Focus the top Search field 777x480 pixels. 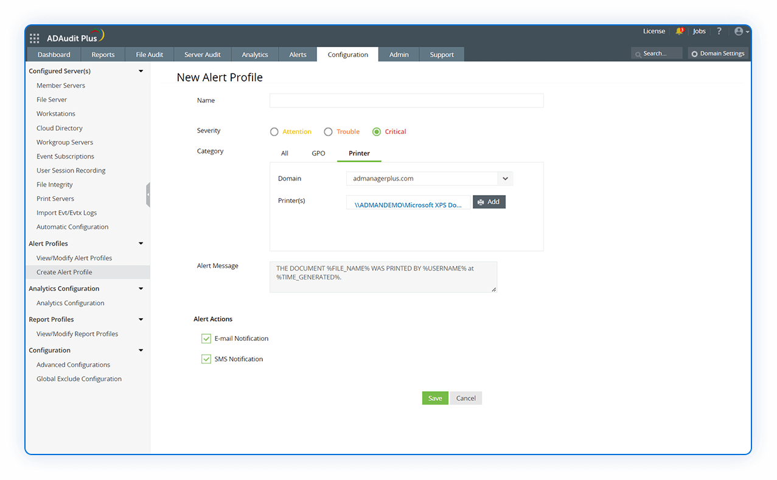pos(657,53)
